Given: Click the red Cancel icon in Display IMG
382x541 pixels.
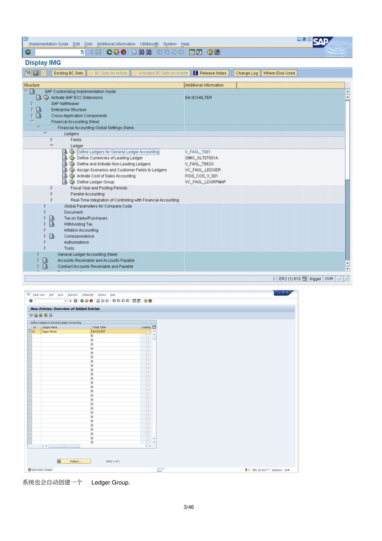Looking at the screenshot, I should (123, 52).
